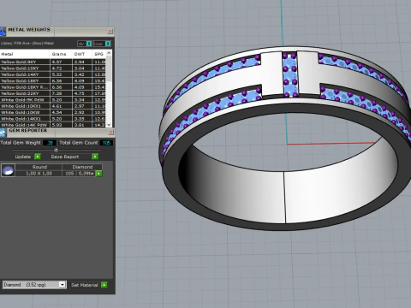Click the green Set Material arrow
The image size is (411, 308).
pyautogui.click(x=104, y=285)
